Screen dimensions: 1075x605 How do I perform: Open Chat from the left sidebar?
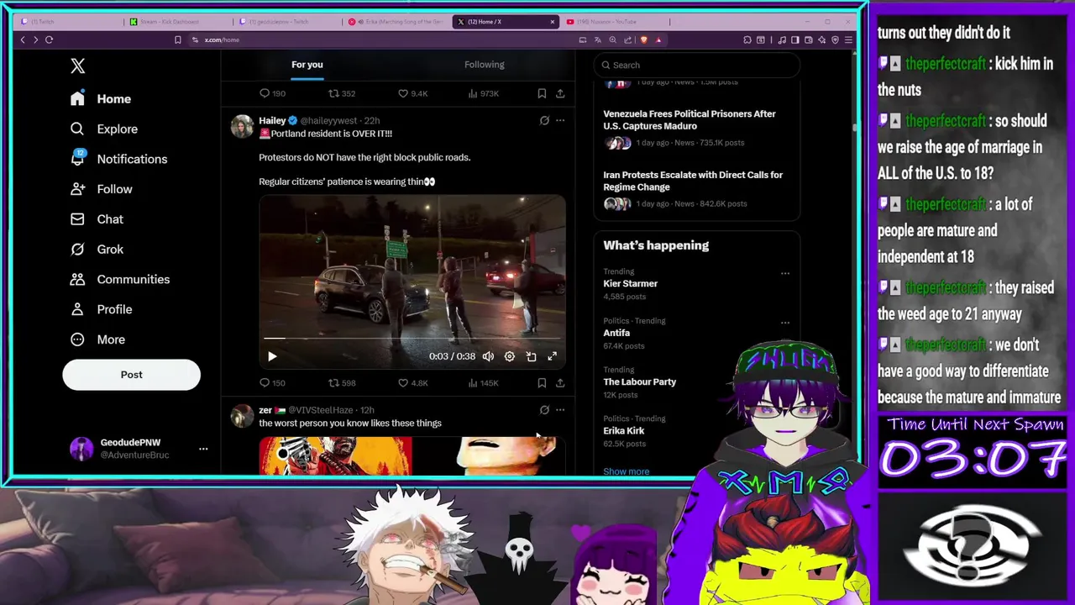pyautogui.click(x=97, y=219)
